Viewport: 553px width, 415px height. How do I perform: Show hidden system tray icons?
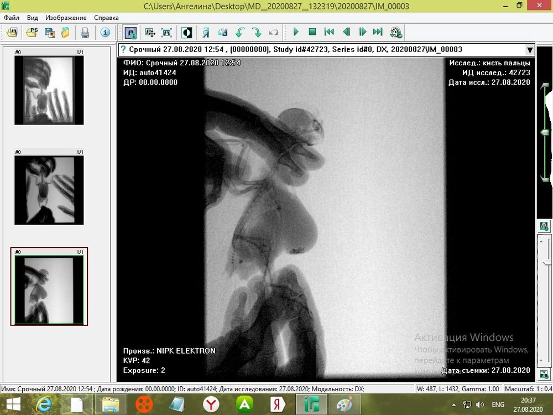454,404
